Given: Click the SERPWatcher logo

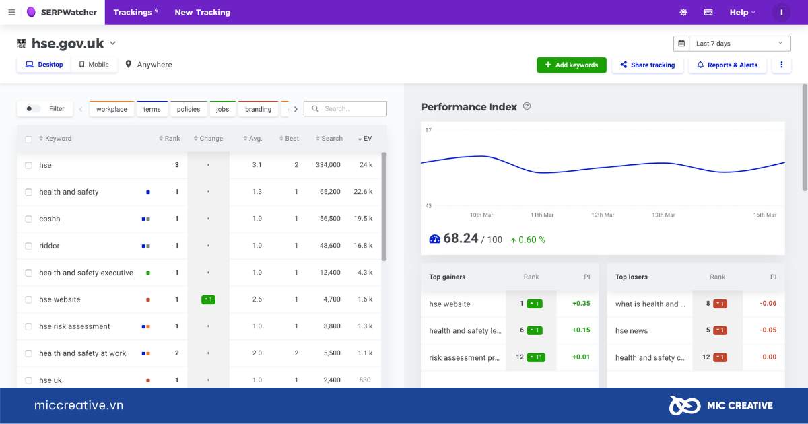Looking at the screenshot, I should [x=61, y=12].
